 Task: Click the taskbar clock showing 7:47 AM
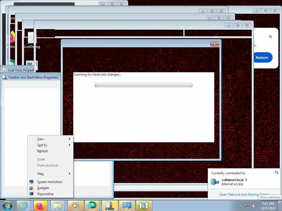pos(268,204)
